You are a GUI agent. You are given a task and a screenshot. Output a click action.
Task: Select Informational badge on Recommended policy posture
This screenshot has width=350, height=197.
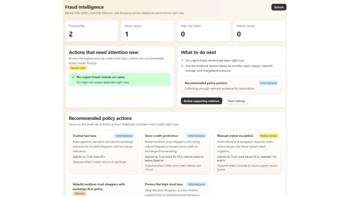point(268,83)
